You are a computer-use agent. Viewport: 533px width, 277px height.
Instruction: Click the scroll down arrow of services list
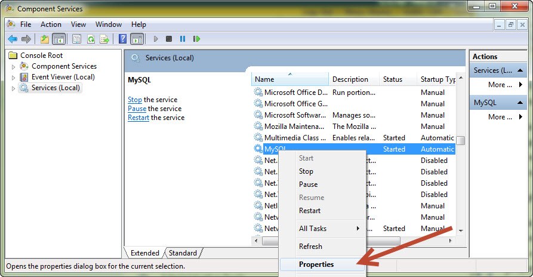(x=461, y=231)
